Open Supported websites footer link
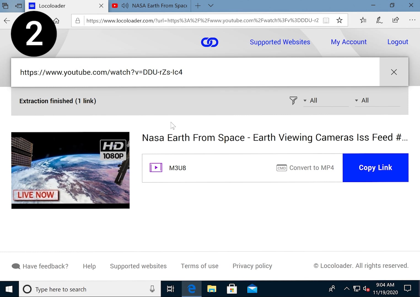 click(138, 266)
